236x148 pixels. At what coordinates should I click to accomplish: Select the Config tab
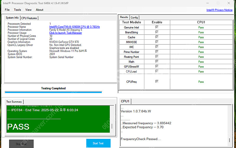click(134, 17)
